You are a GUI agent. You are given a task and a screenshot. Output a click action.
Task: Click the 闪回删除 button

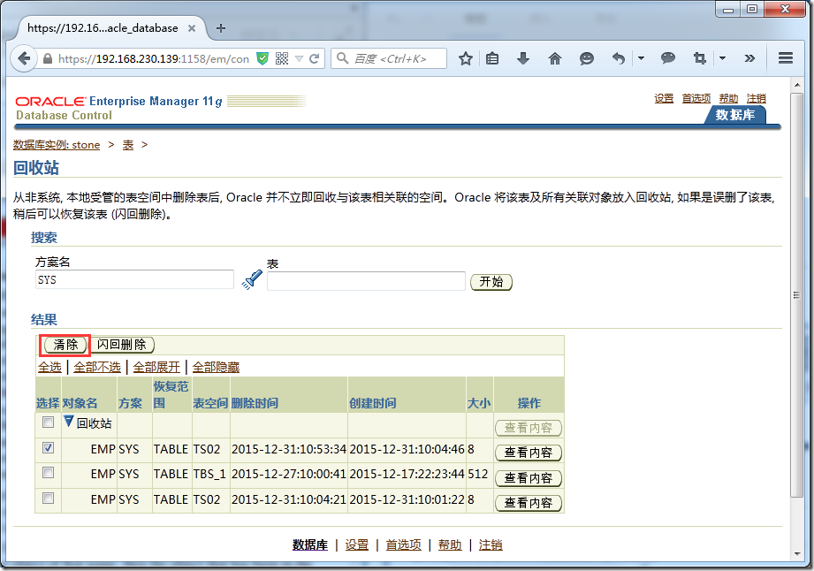124,345
